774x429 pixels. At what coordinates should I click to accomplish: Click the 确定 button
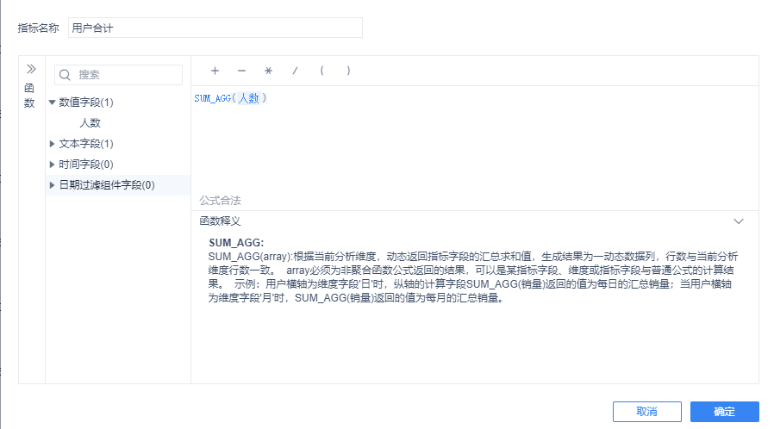pos(724,412)
